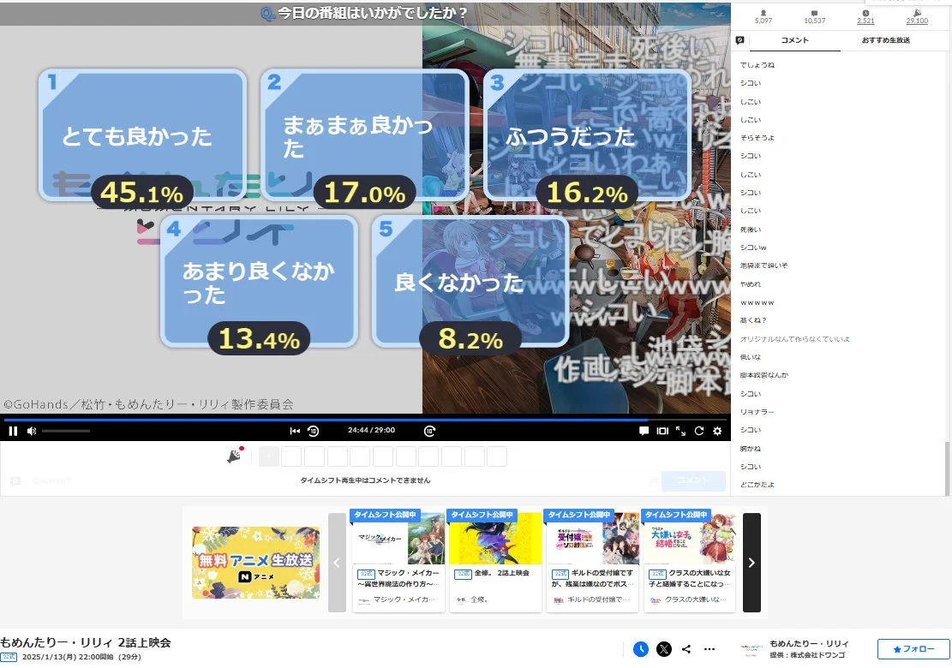Viewport: 952px width, 668px height.
Task: Open the comment settings icon beside the コメント tab
Action: (739, 40)
